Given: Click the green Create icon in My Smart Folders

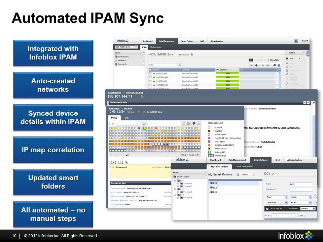Looking at the screenshot, I should tap(238, 174).
